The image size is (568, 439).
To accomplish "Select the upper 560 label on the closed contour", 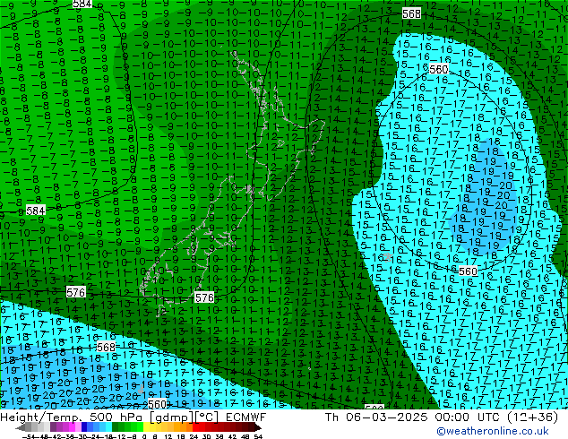I will pos(439,69).
